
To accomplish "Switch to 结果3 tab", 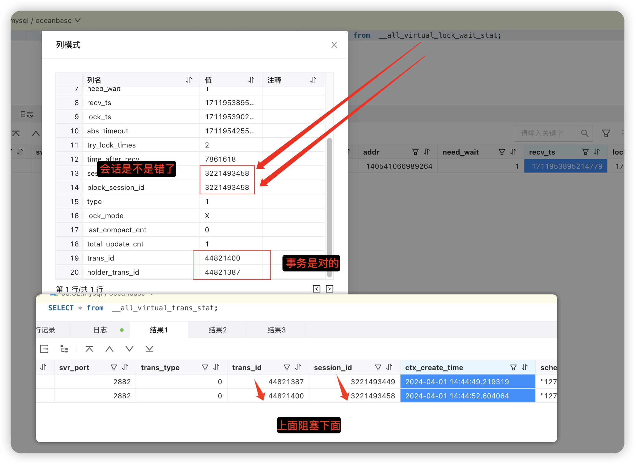I will (276, 330).
